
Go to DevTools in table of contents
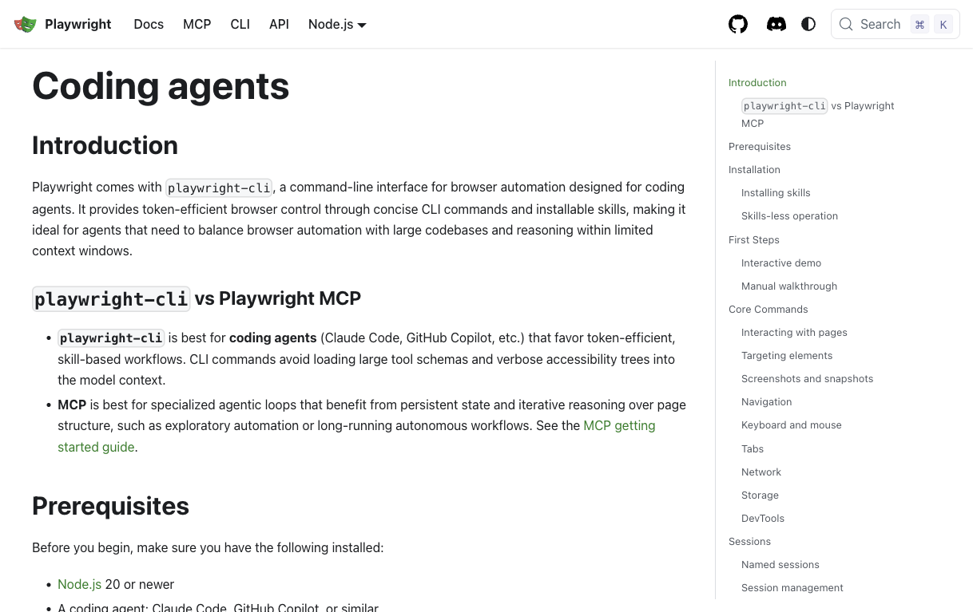pyautogui.click(x=763, y=518)
